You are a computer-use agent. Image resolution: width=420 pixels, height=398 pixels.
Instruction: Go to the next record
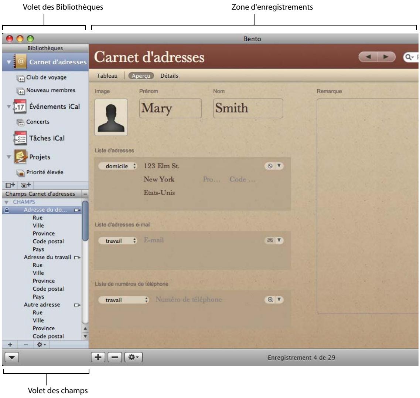386,57
